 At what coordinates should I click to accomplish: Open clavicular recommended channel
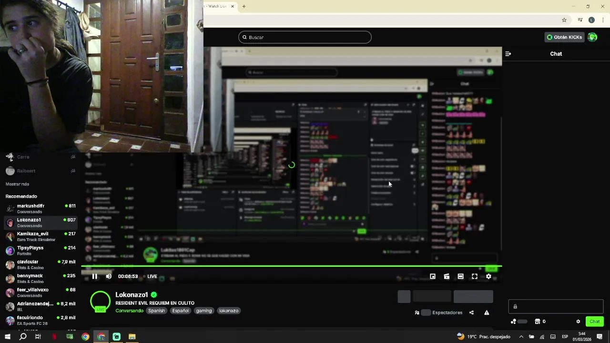point(41,264)
